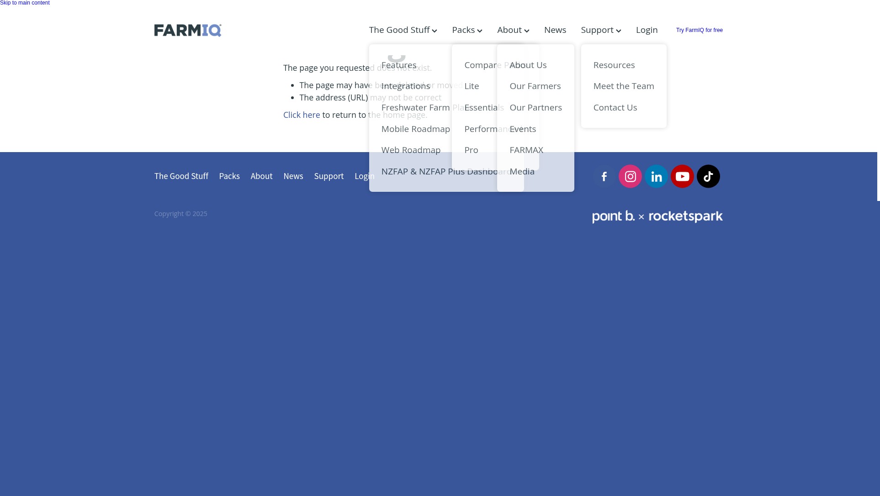The image size is (880, 496).
Task: Expand the Support dropdown chevron
Action: 618,31
